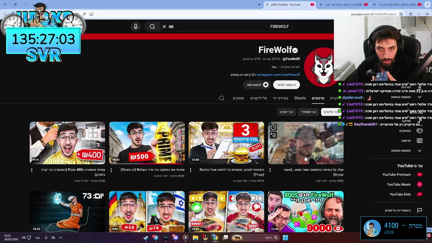The height and width of the screenshot is (243, 432).
Task: Select the סרטונים channel tab
Action: coord(318,98)
